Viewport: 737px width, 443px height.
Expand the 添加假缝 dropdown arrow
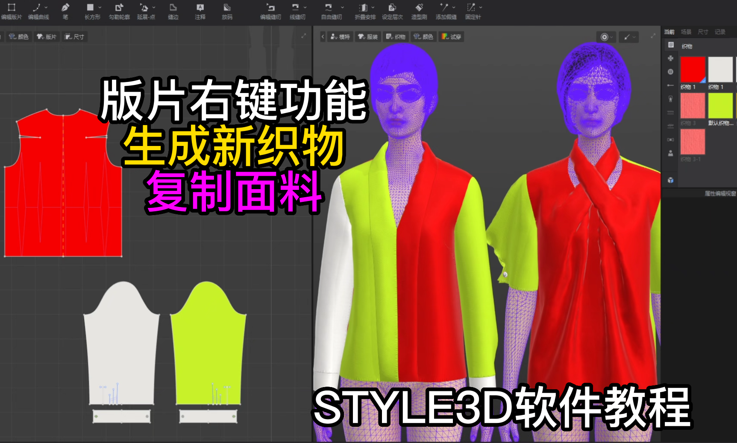click(454, 7)
